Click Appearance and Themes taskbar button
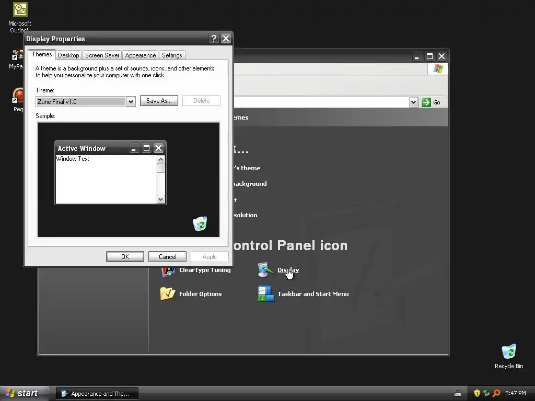Image resolution: width=535 pixels, height=401 pixels. click(x=97, y=394)
